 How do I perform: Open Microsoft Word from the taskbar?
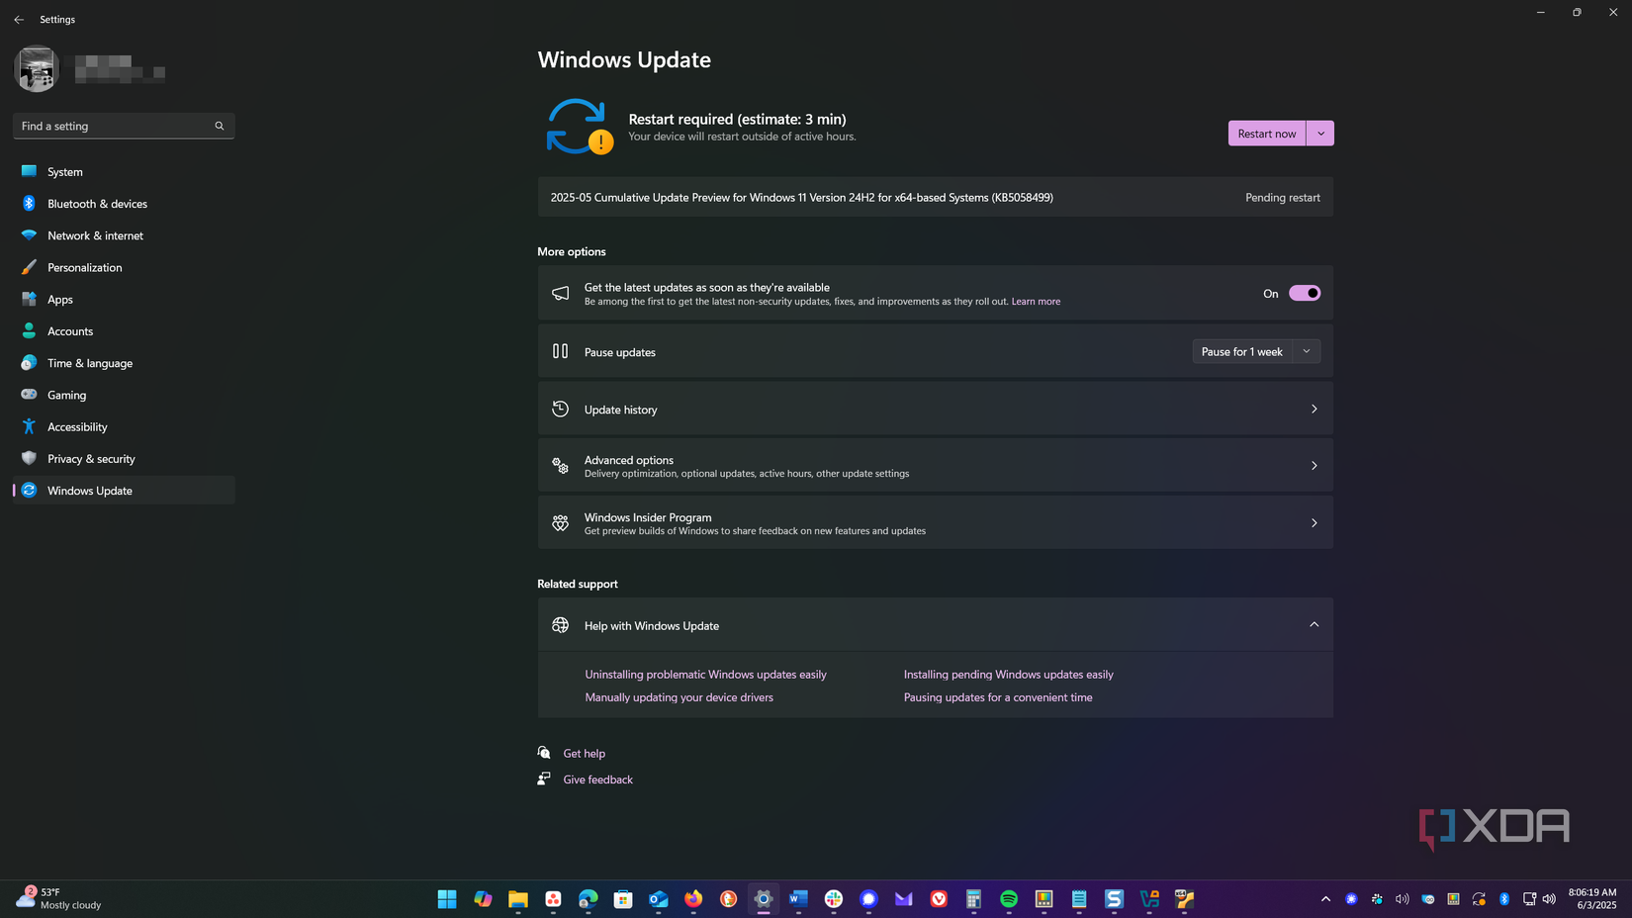pos(799,898)
